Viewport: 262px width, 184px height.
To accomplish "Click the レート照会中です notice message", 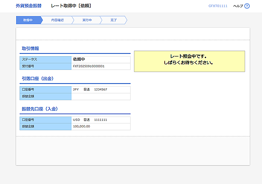I will [x=190, y=61].
